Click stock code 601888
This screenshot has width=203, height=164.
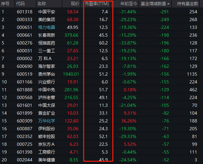point(24,90)
